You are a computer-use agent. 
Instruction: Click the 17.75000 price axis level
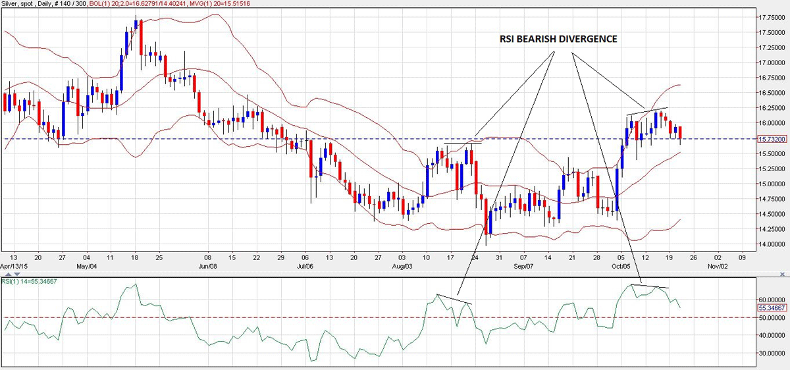tap(770, 17)
